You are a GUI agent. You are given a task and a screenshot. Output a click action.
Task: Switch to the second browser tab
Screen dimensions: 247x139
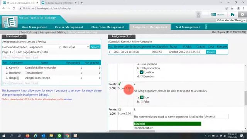[x=59, y=3]
